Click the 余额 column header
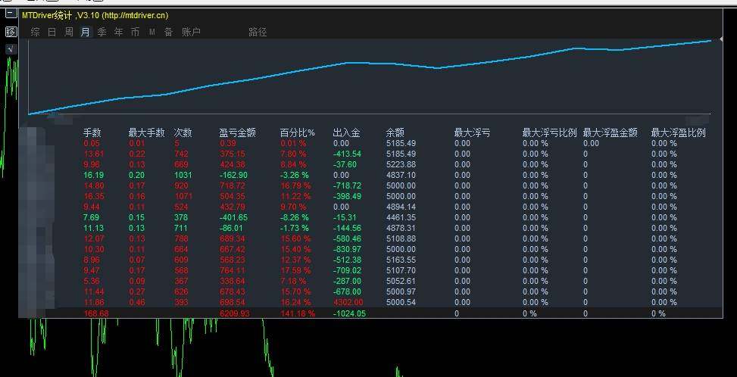 coord(395,133)
